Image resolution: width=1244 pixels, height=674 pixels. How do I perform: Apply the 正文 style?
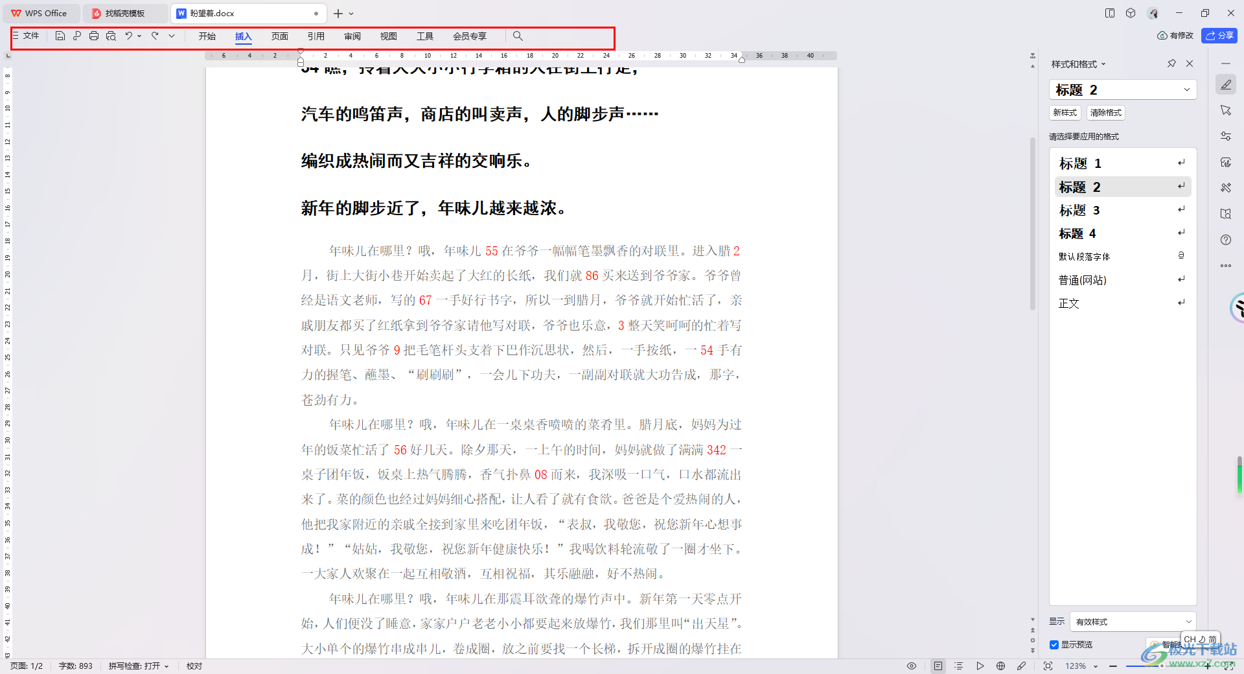click(1123, 303)
